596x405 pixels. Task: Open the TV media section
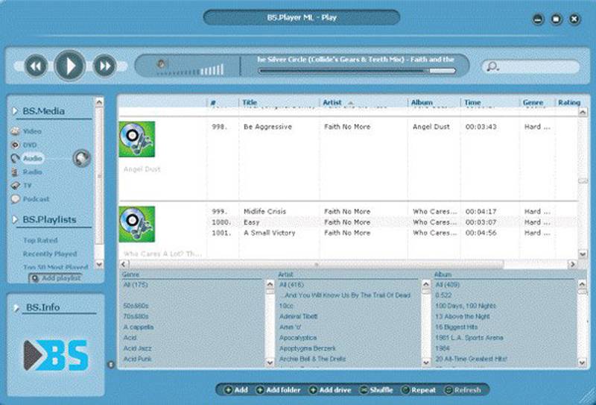(16, 186)
